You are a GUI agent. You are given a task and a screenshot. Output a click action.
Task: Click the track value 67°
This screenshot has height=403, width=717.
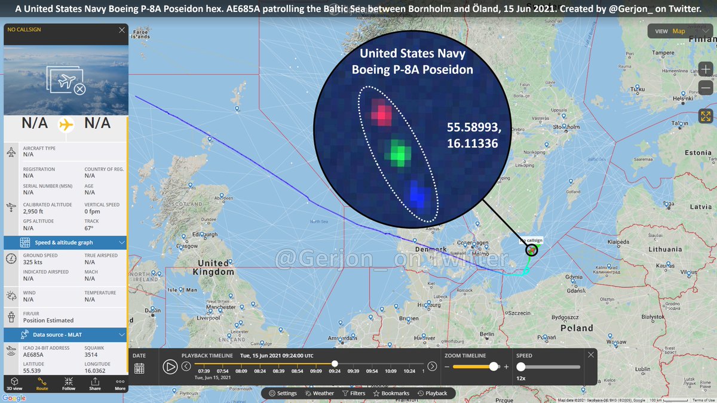click(90, 228)
